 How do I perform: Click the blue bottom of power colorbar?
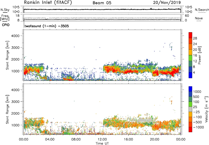190,75
